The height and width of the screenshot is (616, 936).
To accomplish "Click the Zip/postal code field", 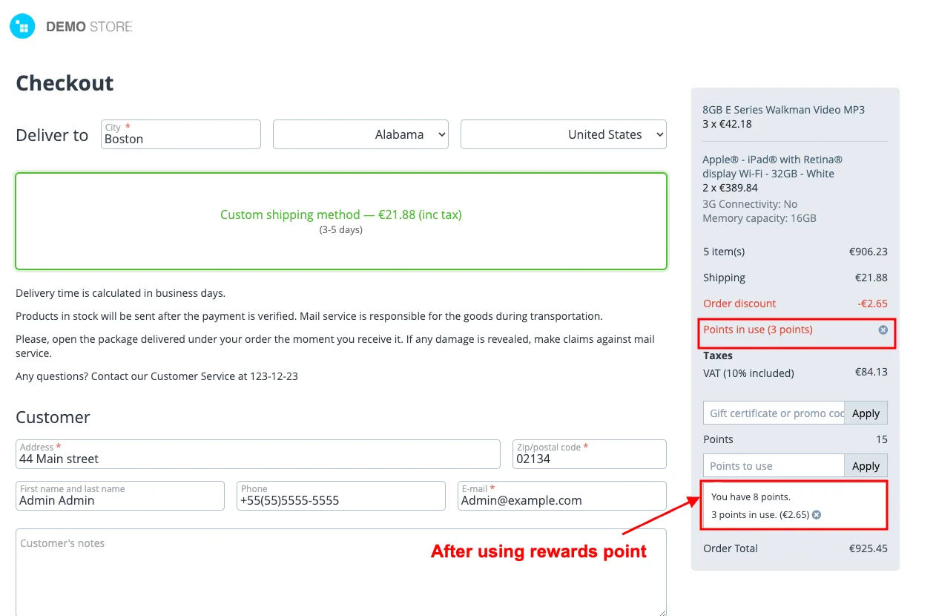I will pyautogui.click(x=590, y=454).
